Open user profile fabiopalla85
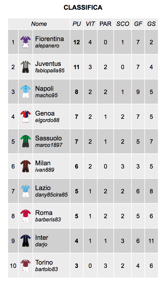Screen dimensions: 166x283 pos(50,70)
